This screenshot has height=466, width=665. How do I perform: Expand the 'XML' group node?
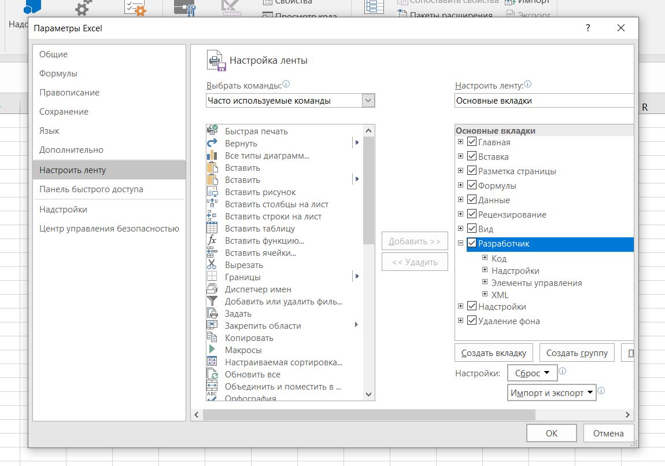(x=485, y=293)
